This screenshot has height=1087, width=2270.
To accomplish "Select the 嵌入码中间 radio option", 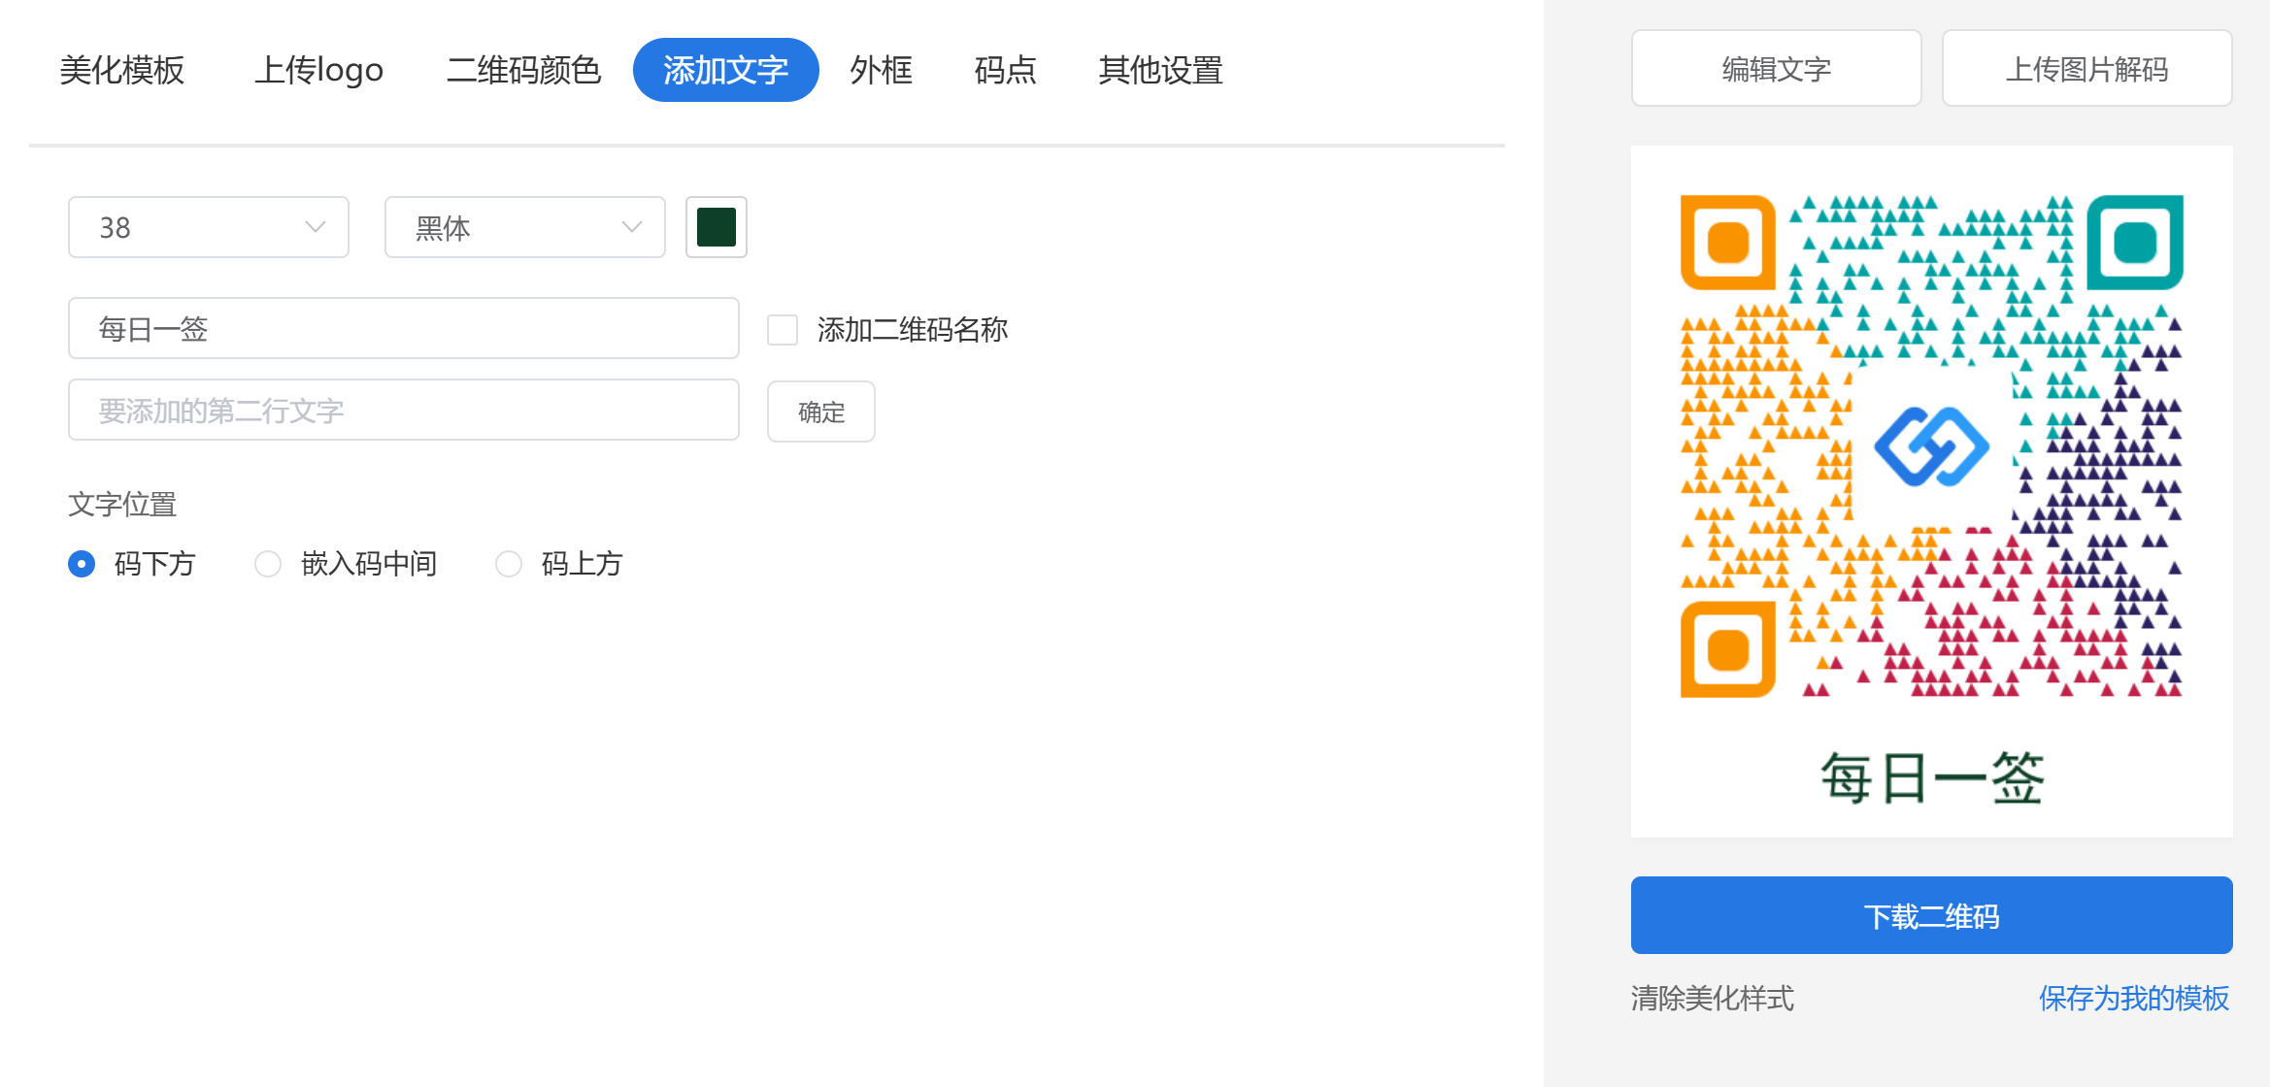I will click(x=268, y=564).
